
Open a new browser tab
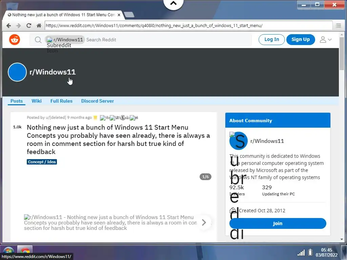[x=129, y=15]
